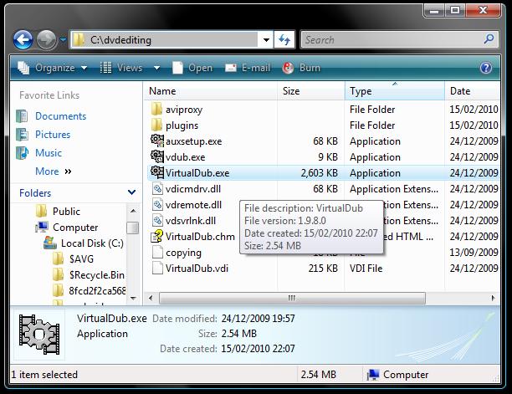The height and width of the screenshot is (394, 512).
Task: Click Open in the toolbar
Action: [x=192, y=68]
